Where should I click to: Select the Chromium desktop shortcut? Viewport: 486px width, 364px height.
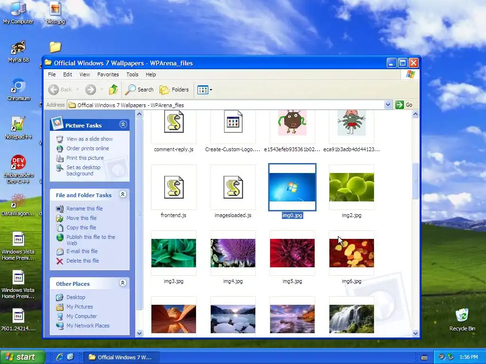pos(19,90)
